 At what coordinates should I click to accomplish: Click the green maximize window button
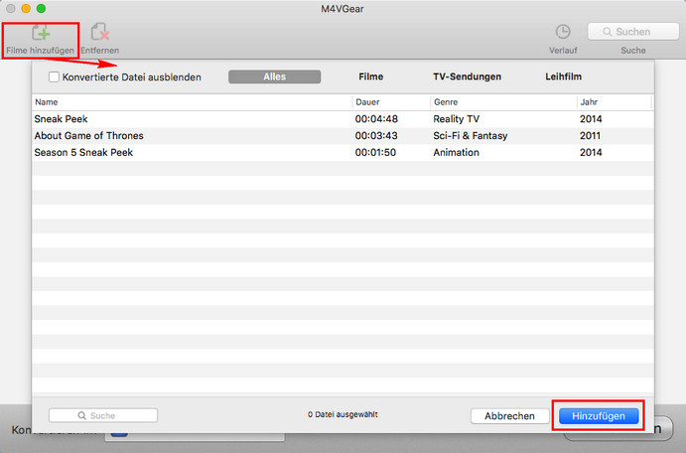coord(41,8)
